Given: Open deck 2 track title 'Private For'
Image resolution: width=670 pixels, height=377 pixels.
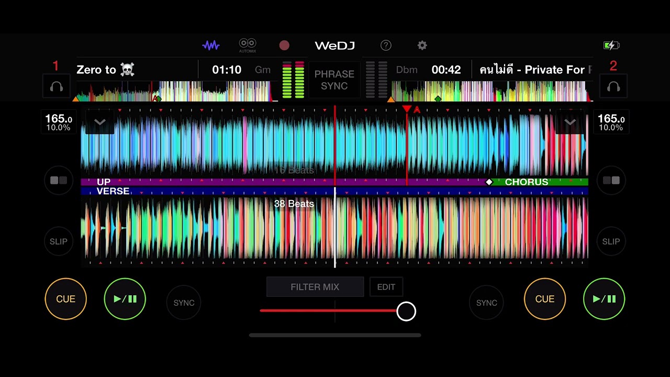Looking at the screenshot, I should pyautogui.click(x=536, y=70).
